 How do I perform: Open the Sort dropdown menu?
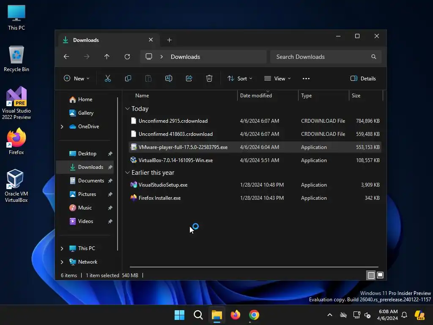(x=240, y=78)
